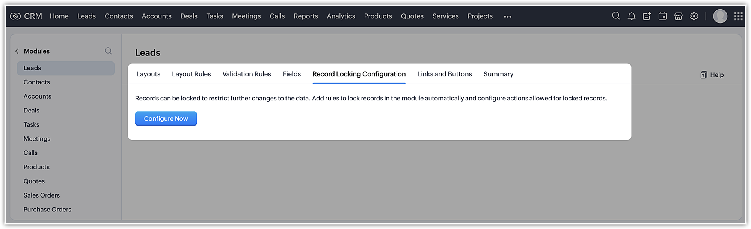Select Sales Orders in the modules list
This screenshot has height=229, width=751.
click(x=41, y=195)
